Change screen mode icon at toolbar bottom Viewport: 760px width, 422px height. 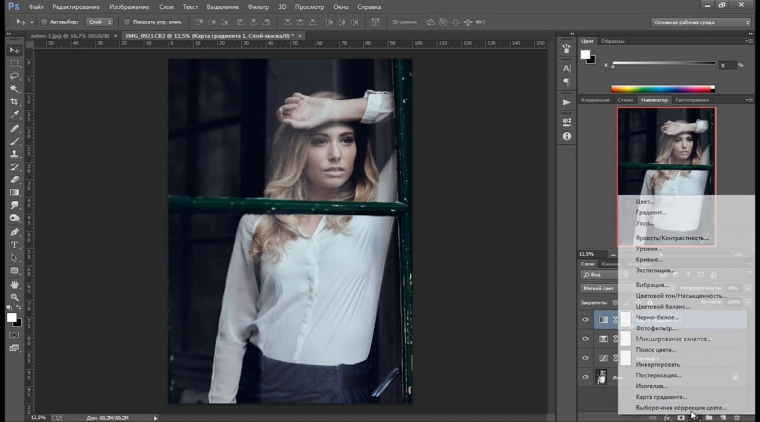(x=15, y=348)
